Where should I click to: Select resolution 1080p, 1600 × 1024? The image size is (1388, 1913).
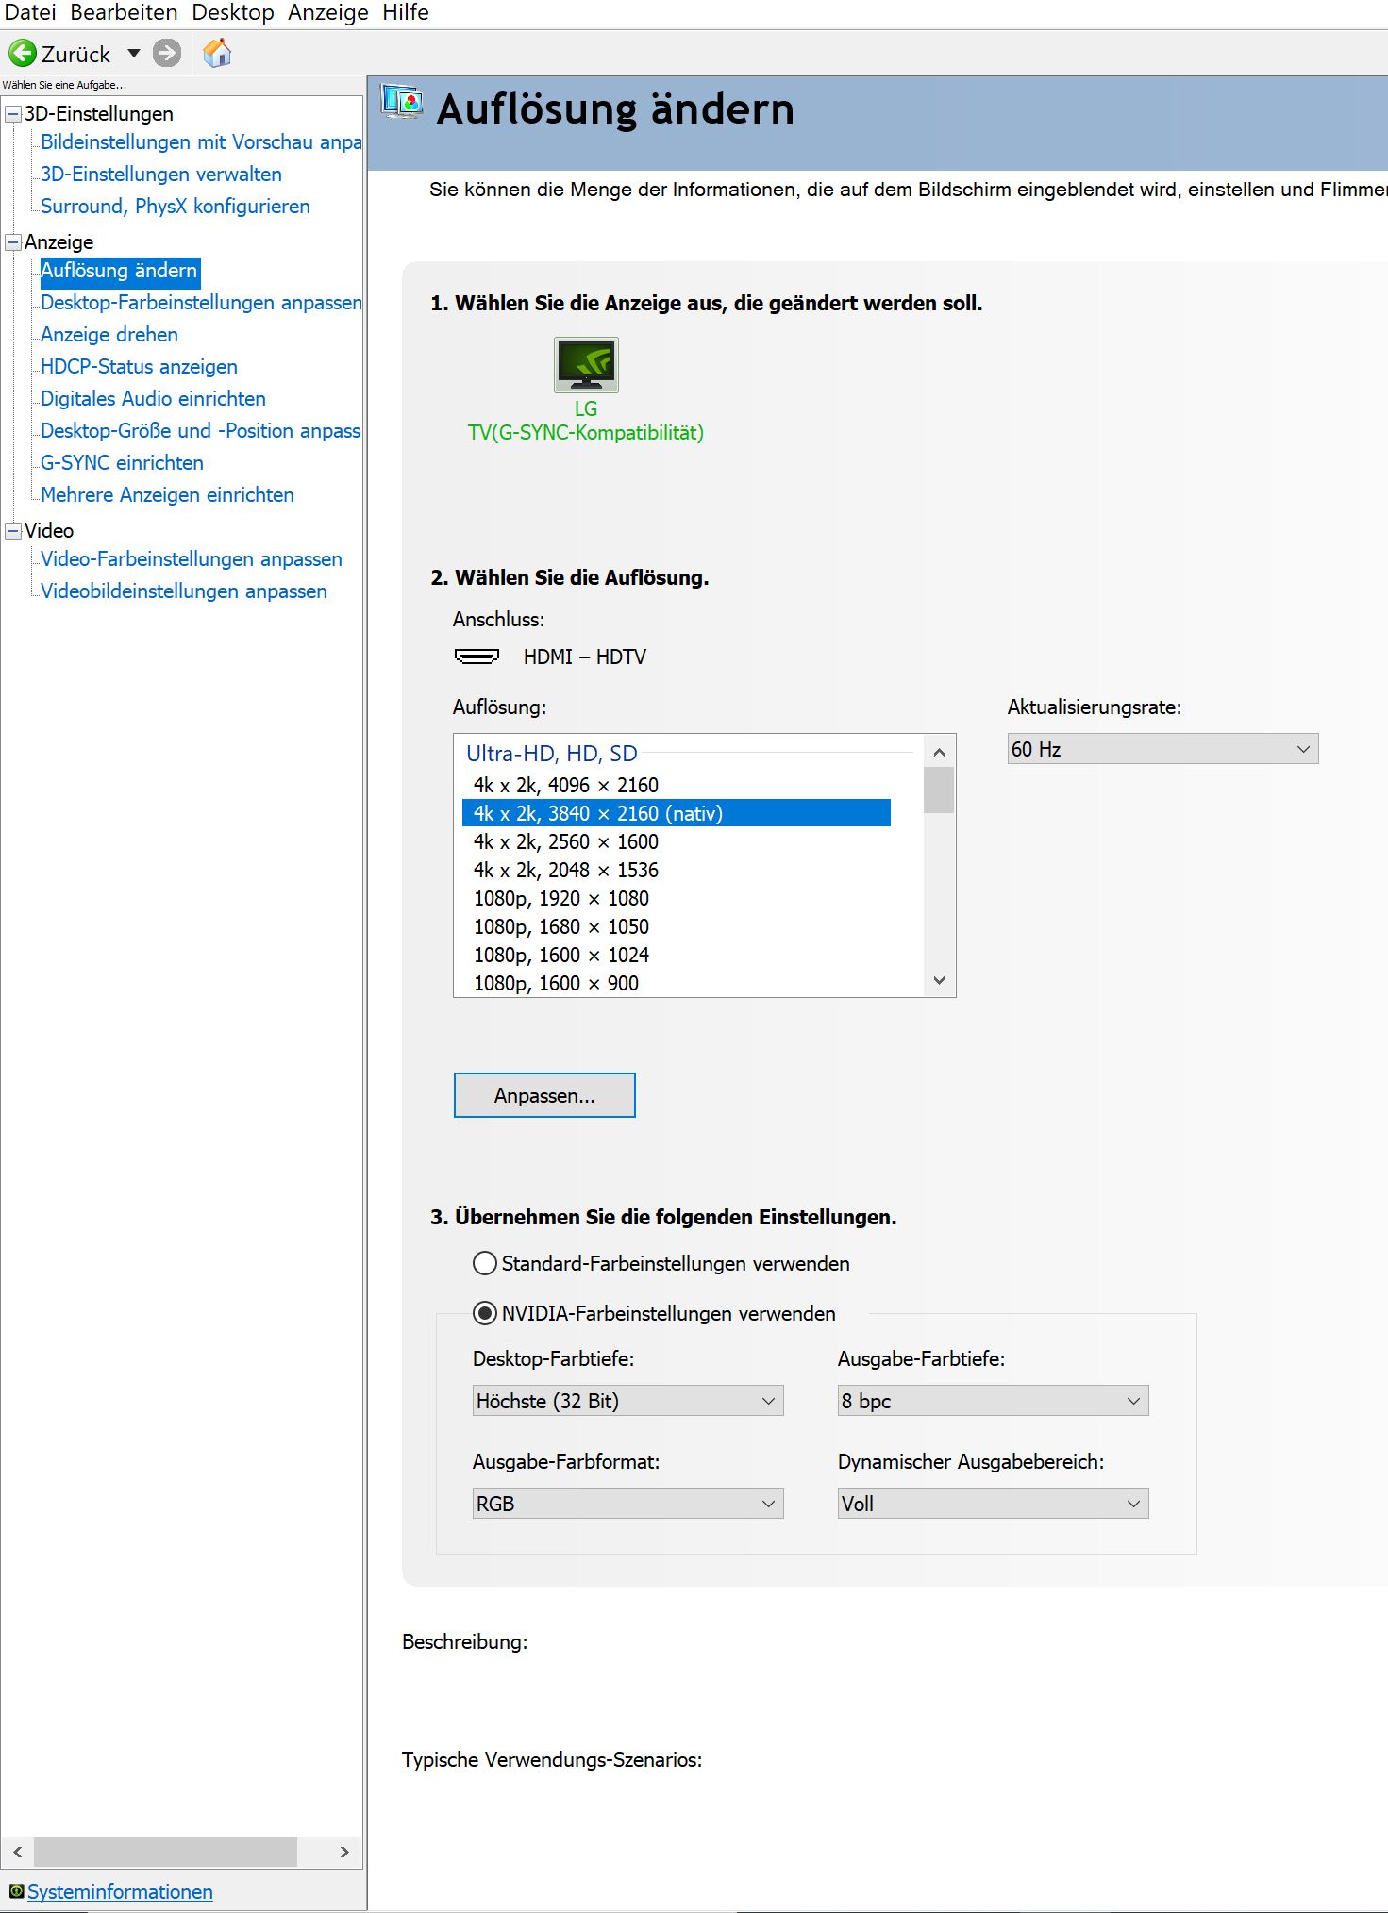coord(676,955)
